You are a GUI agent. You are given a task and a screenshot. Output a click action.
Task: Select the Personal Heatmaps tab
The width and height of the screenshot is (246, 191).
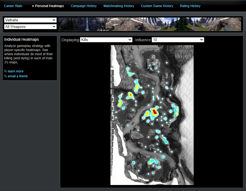coord(49,6)
